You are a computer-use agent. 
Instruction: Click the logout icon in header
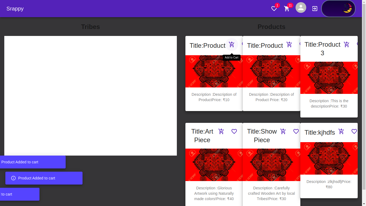pyautogui.click(x=315, y=9)
